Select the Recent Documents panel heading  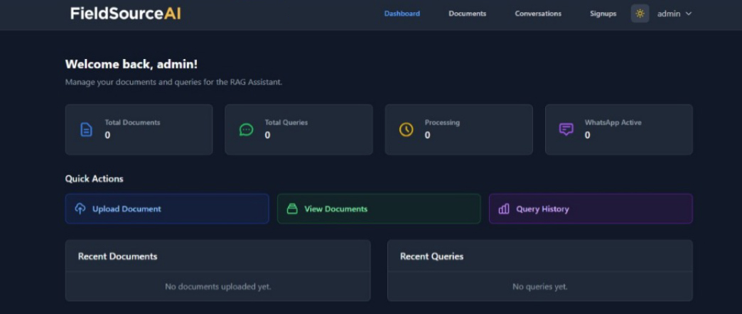(x=117, y=256)
